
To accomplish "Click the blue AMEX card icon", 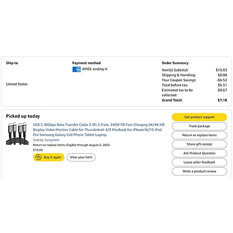I will pos(77,69).
